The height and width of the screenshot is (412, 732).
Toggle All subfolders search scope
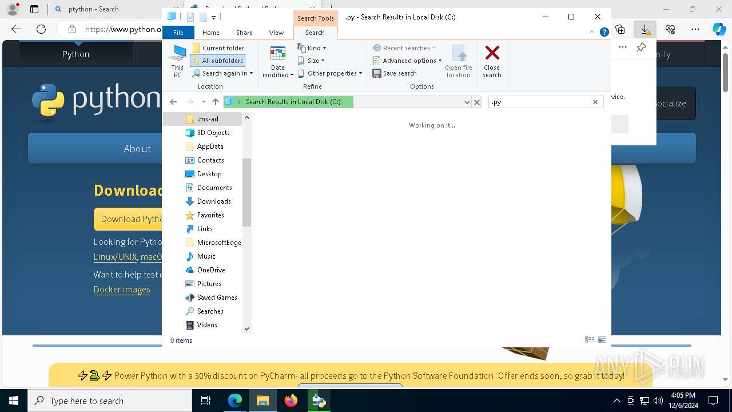[218, 61]
